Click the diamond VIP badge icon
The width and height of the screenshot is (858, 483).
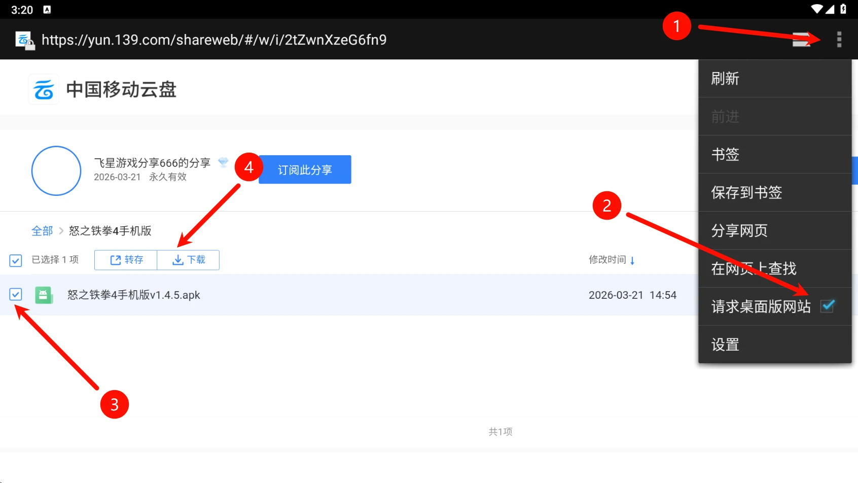pyautogui.click(x=223, y=162)
